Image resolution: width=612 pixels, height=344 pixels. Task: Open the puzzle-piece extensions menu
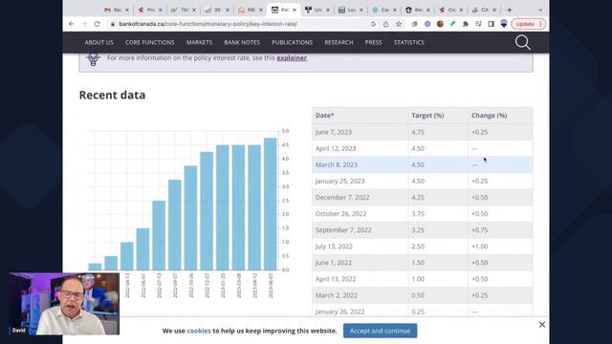coord(466,24)
